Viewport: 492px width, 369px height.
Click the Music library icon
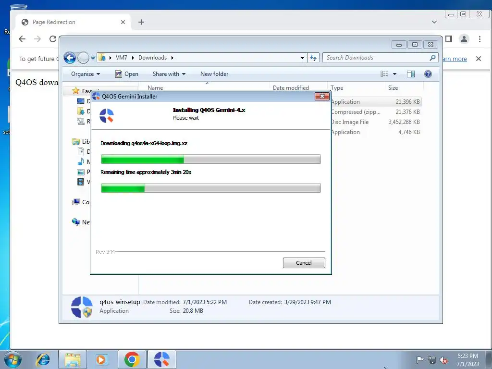[x=81, y=161]
